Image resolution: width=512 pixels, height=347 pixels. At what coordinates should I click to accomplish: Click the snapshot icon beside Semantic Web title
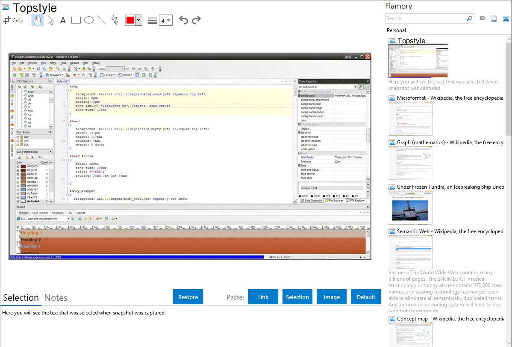[x=392, y=231]
